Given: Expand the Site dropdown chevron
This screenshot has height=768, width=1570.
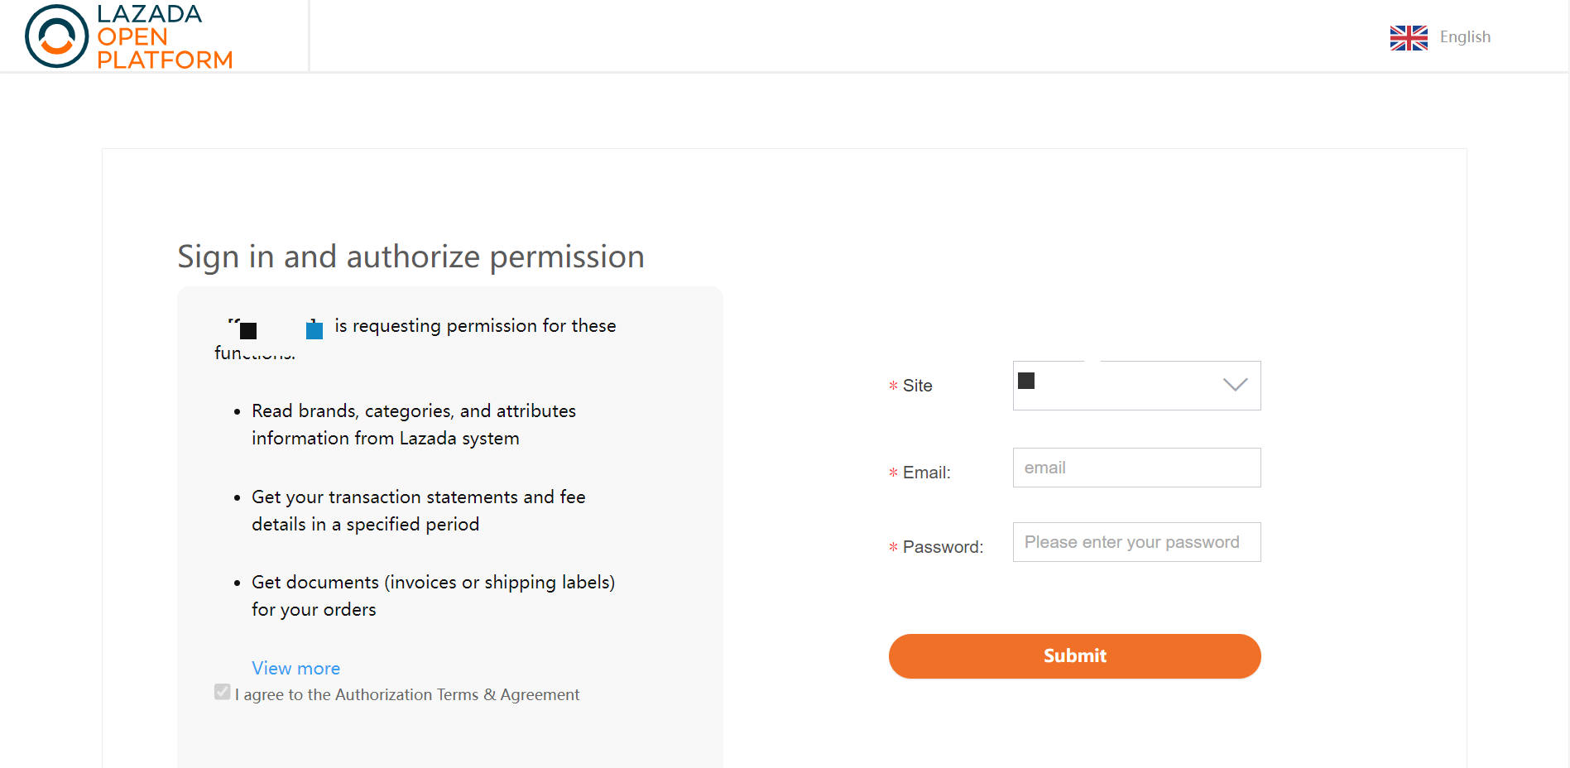Looking at the screenshot, I should pyautogui.click(x=1235, y=385).
